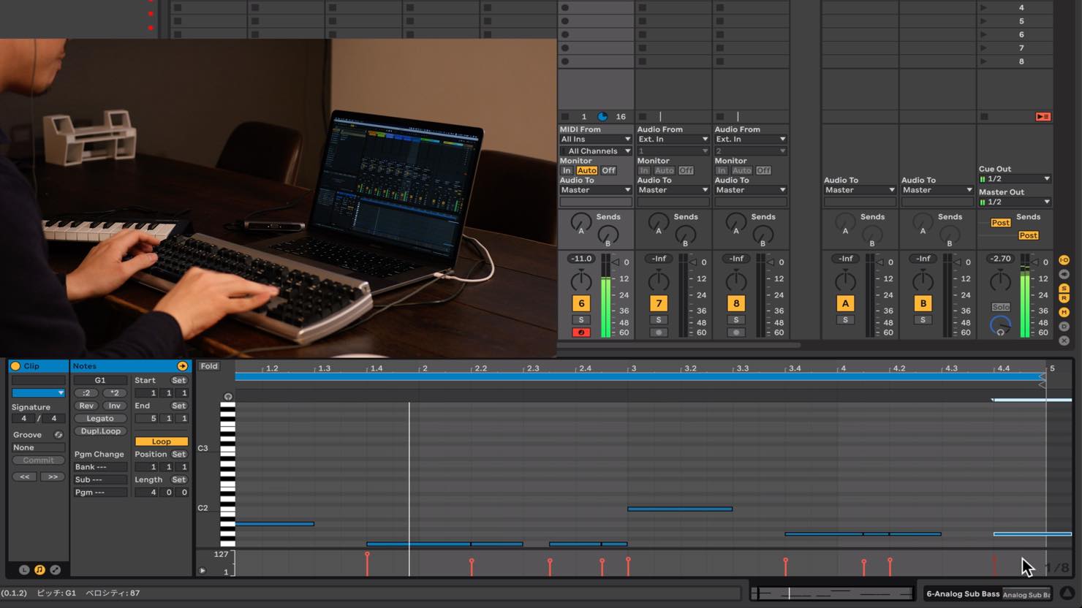
Task: Click the Legato button
Action: click(x=100, y=419)
